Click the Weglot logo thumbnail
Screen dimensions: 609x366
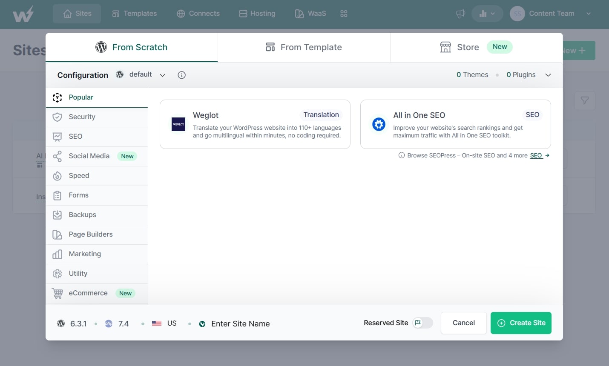[x=178, y=124]
